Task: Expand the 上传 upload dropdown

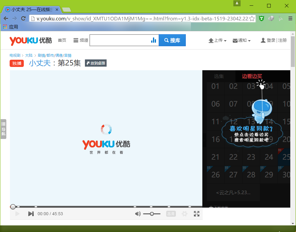Action: click(217, 40)
